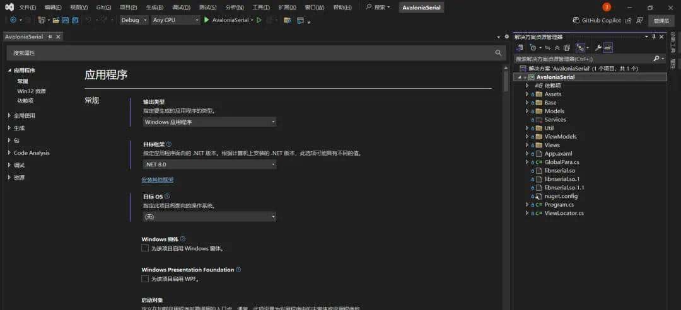Image resolution: width=681 pixels, height=310 pixels.
Task: Expand the 生成 section
Action: pyautogui.click(x=9, y=128)
